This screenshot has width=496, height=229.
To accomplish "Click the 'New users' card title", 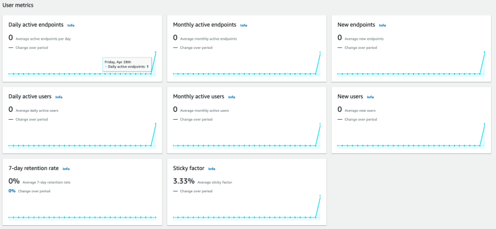I will pos(350,97).
